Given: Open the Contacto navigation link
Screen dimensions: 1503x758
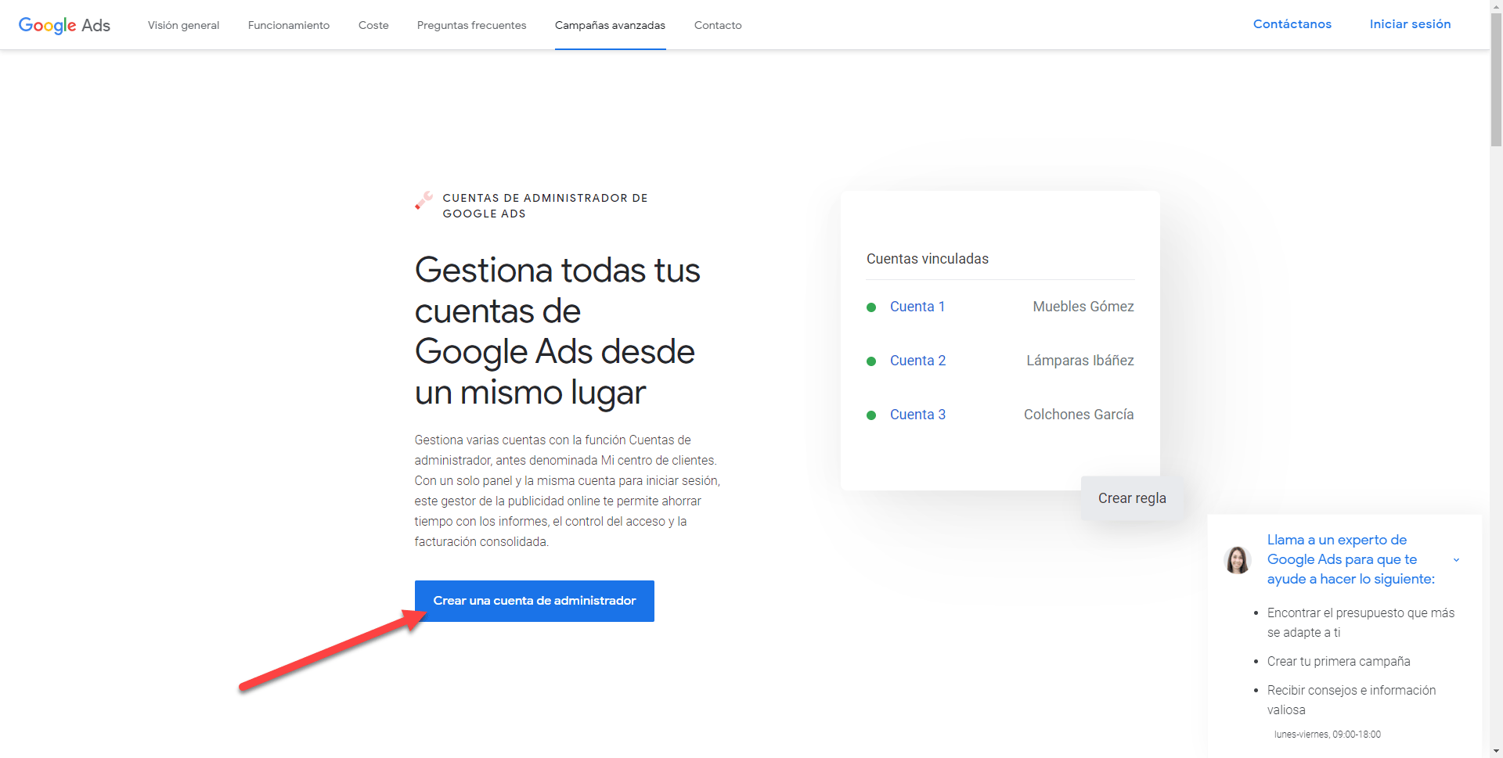Looking at the screenshot, I should [x=718, y=25].
